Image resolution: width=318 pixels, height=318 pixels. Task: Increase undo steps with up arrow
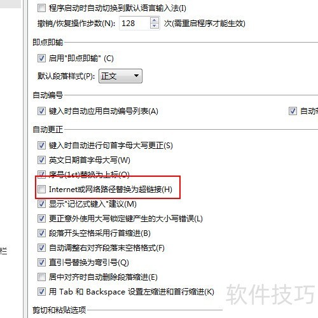coord(155,20)
